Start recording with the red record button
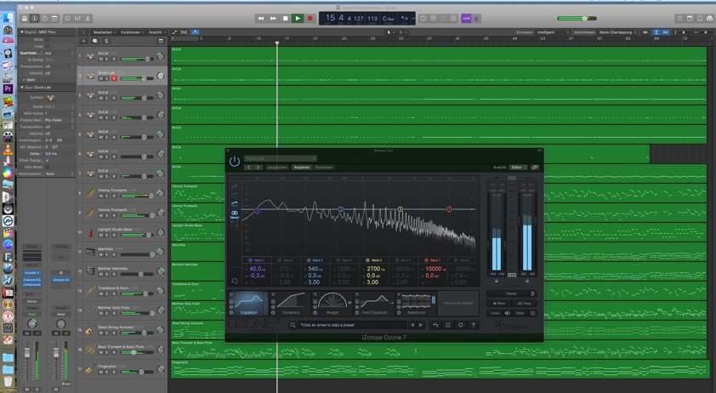 [310, 18]
